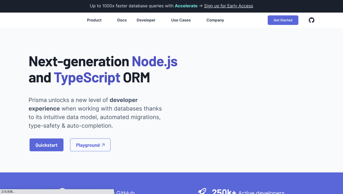Viewport: 343px width, 194px height.
Task: Open the Company menu item
Action: point(215,20)
